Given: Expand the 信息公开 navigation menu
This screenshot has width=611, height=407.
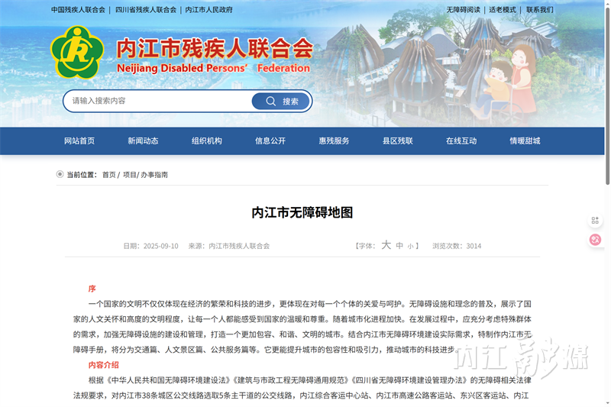Looking at the screenshot, I should point(270,141).
